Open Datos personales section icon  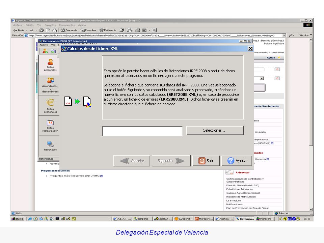(50, 62)
